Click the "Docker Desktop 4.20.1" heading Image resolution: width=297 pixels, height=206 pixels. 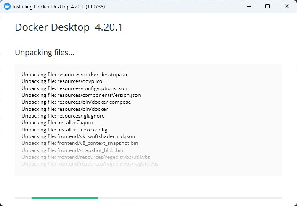[69, 27]
